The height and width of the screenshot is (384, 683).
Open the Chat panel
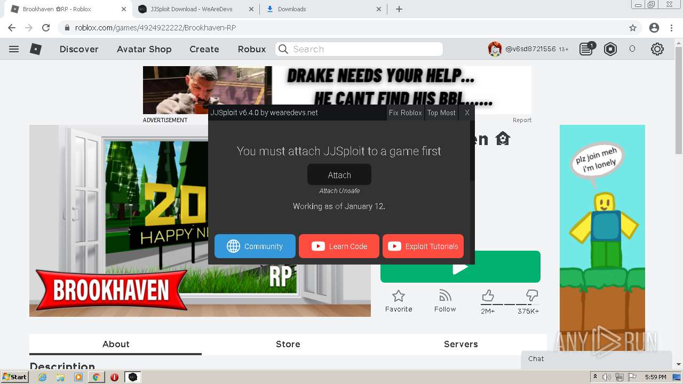(596, 359)
